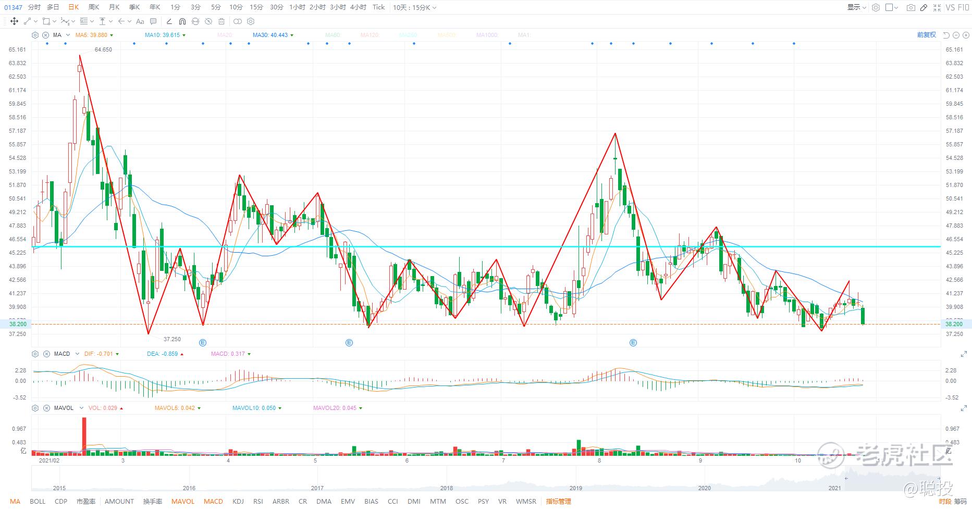Open the wave tool options arrow
Screen dimensions: 972x511
coord(73,21)
